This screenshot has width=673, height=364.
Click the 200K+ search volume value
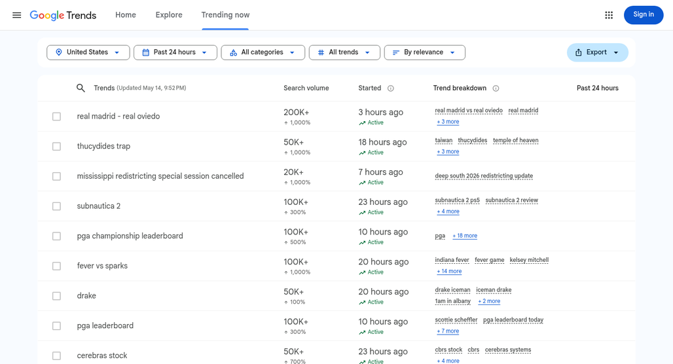[x=296, y=113]
